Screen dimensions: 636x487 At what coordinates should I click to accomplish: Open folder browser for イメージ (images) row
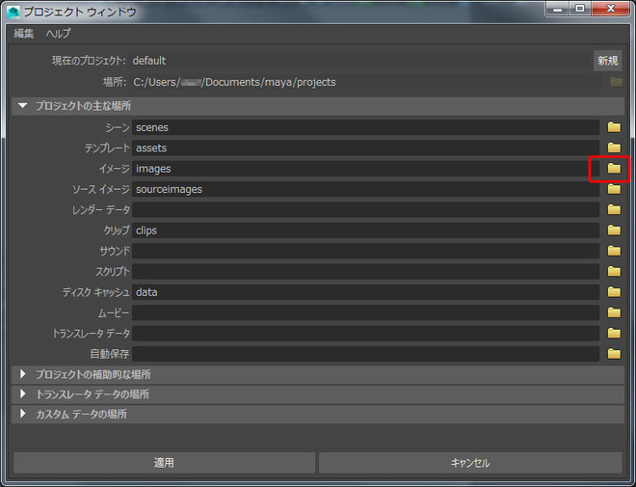coord(614,169)
